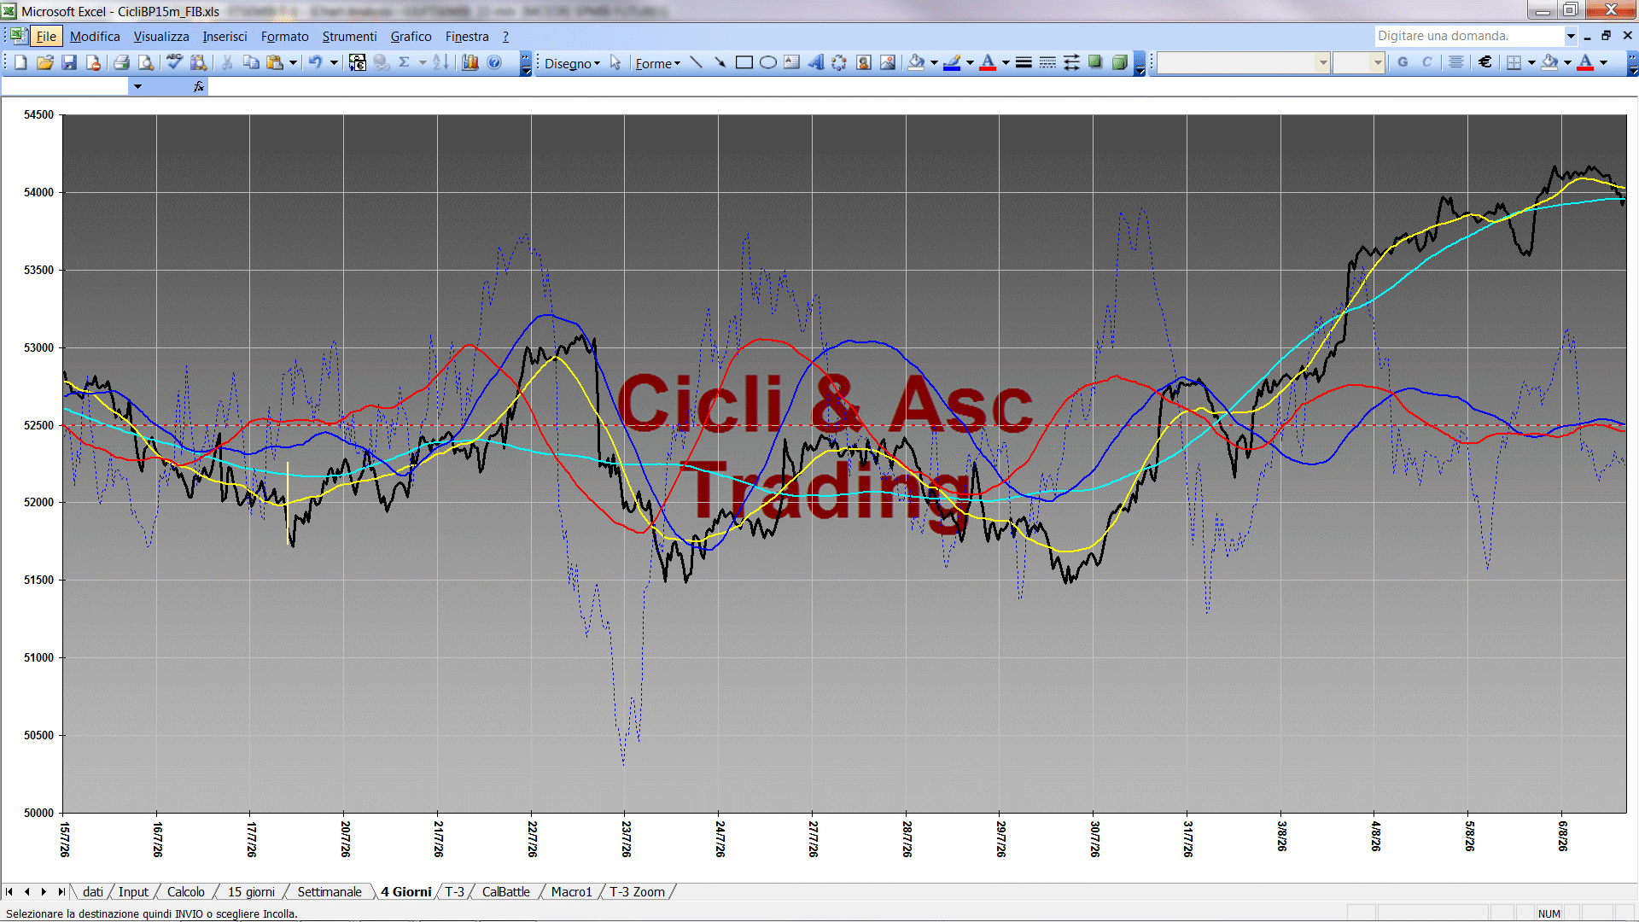Viewport: 1639px width, 922px height.
Task: Select the Rectangle drawing tool
Action: pos(744,62)
